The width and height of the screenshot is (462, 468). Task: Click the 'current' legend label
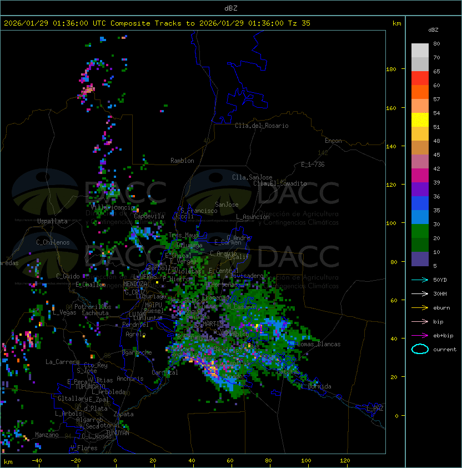(x=445, y=349)
